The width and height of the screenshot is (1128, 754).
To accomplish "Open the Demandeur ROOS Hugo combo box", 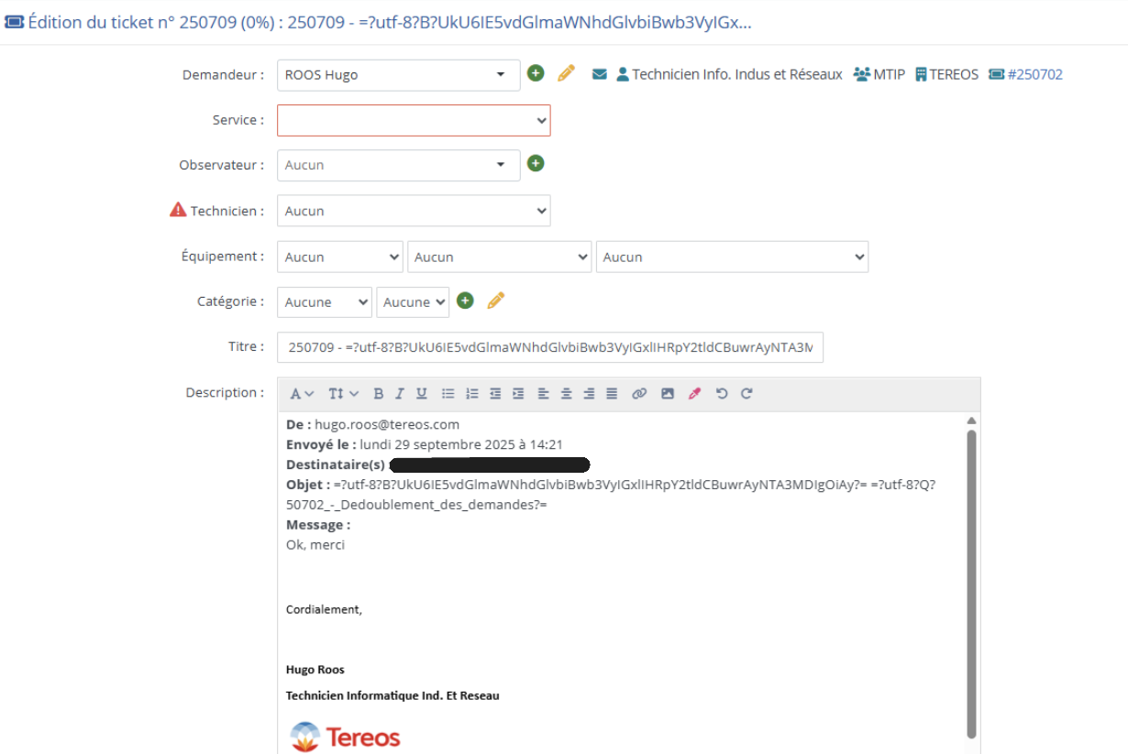I will [x=398, y=75].
